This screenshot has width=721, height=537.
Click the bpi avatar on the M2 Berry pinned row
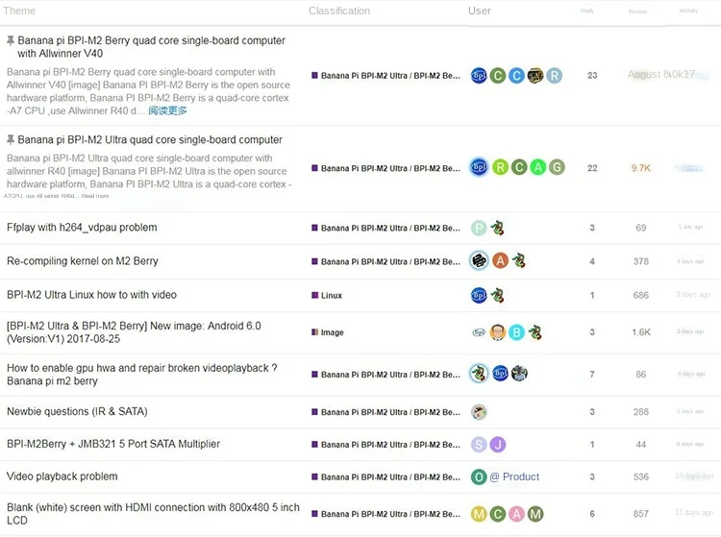[x=479, y=75]
